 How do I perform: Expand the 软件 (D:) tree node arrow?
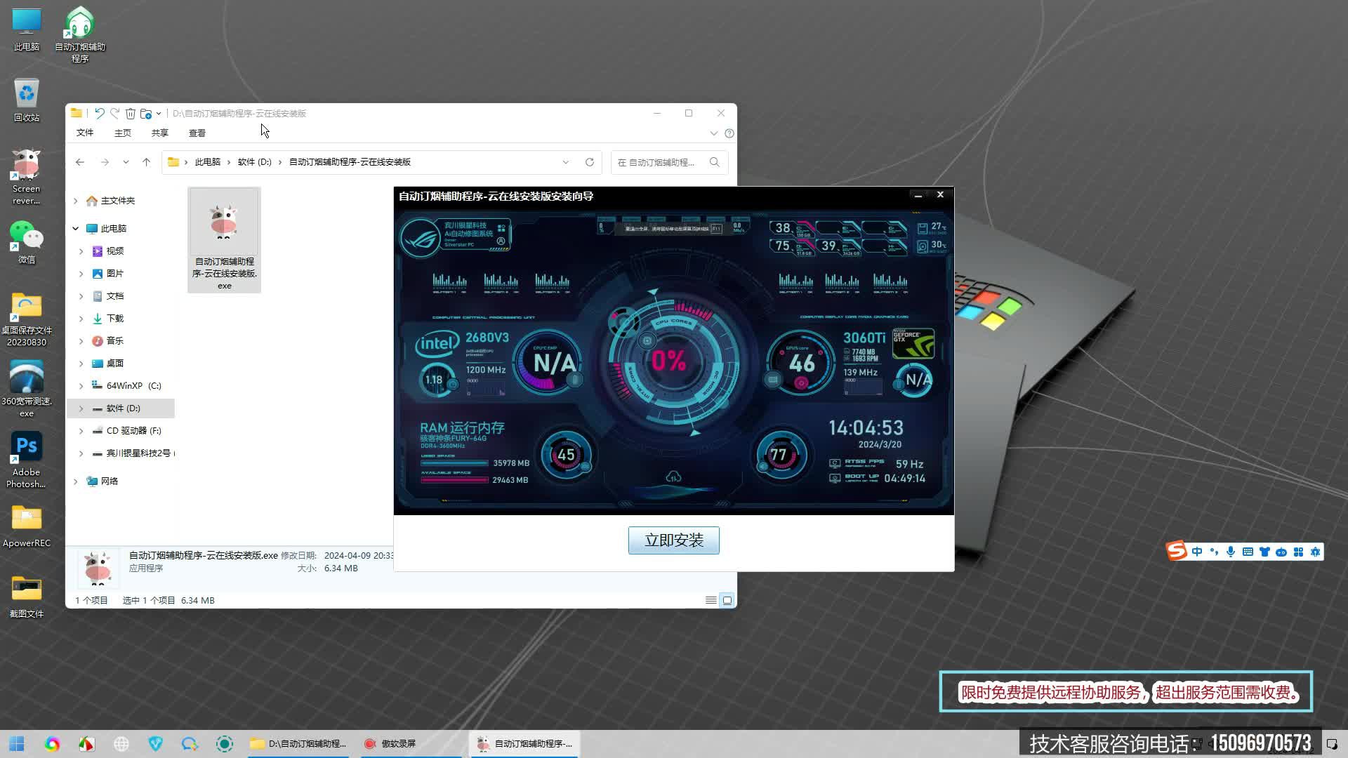coord(81,408)
